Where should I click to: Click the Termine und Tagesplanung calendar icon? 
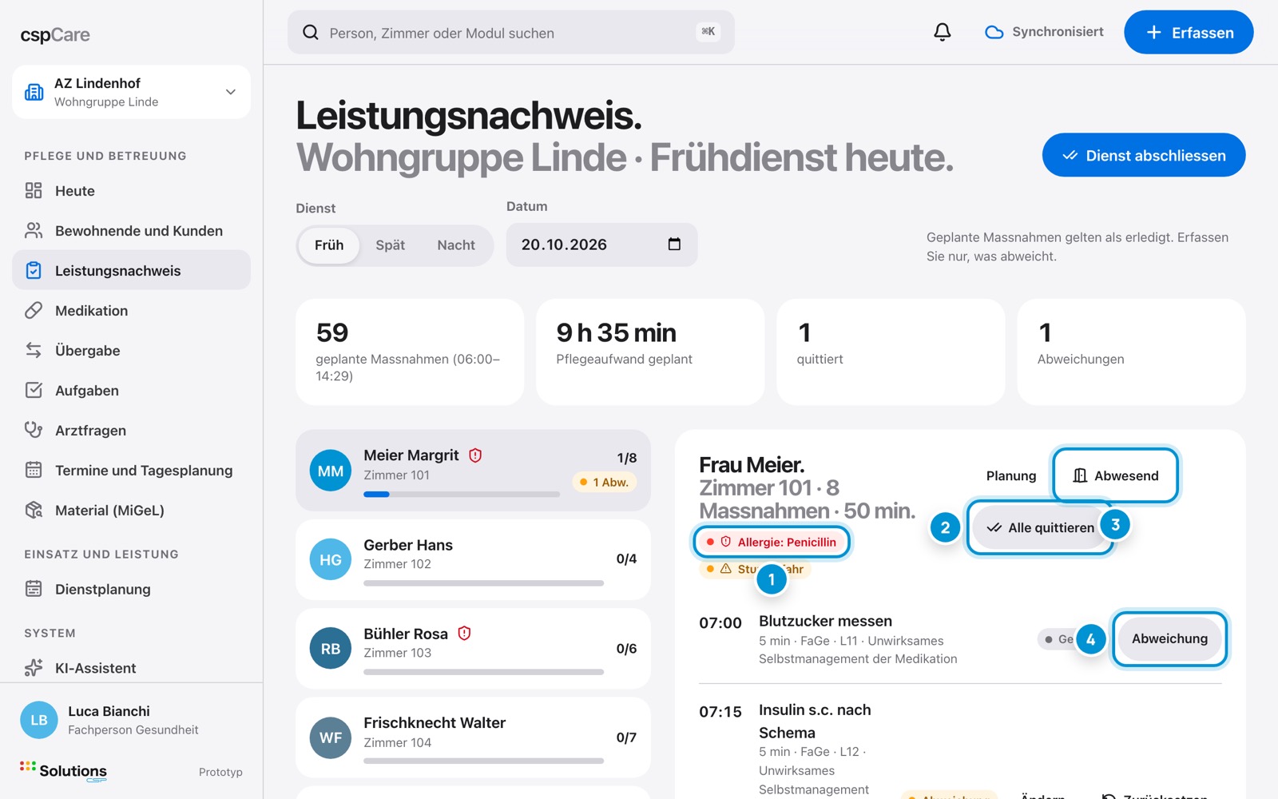point(34,470)
